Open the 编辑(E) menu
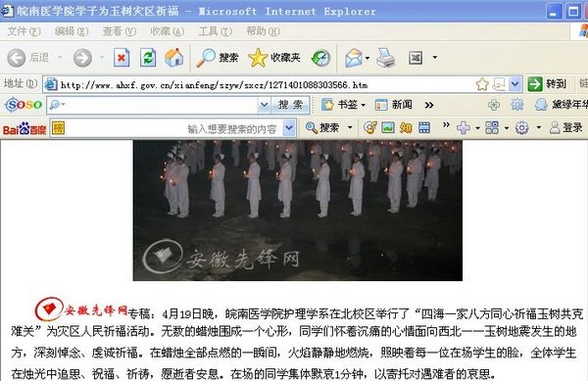 72,31
